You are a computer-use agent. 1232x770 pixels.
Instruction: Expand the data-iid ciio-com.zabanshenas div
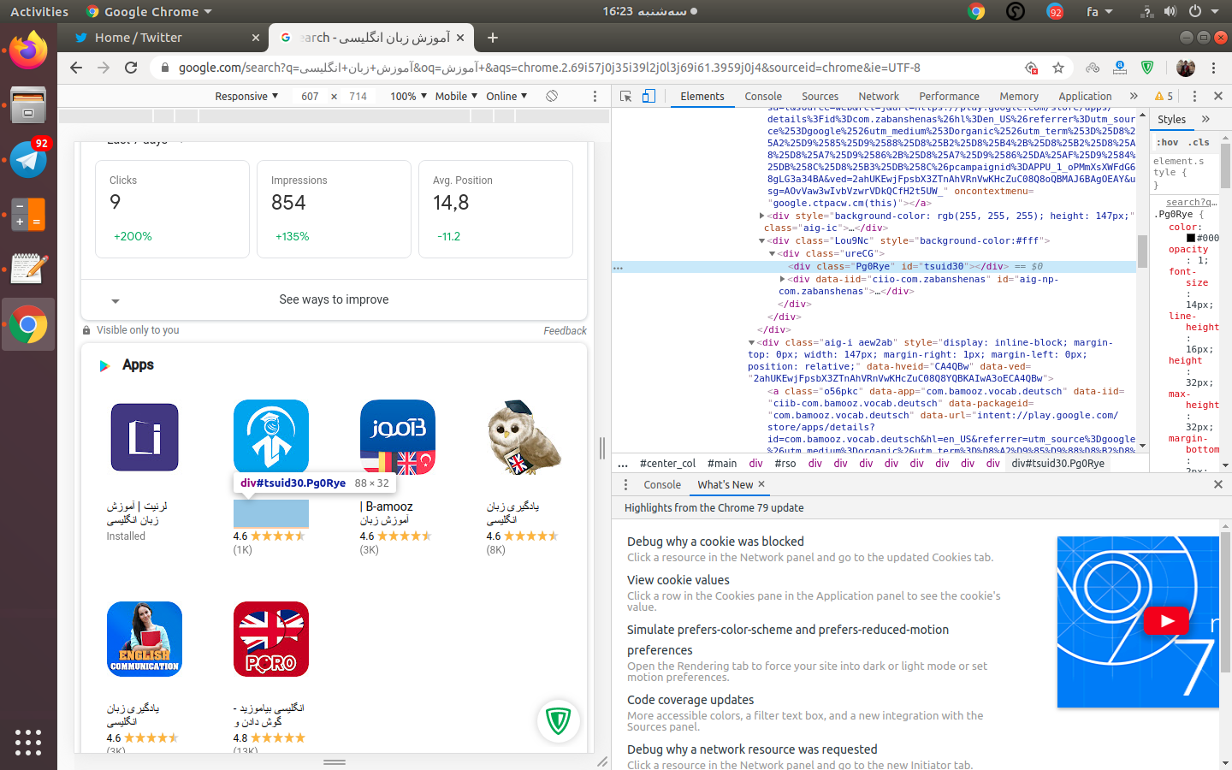[x=782, y=279]
